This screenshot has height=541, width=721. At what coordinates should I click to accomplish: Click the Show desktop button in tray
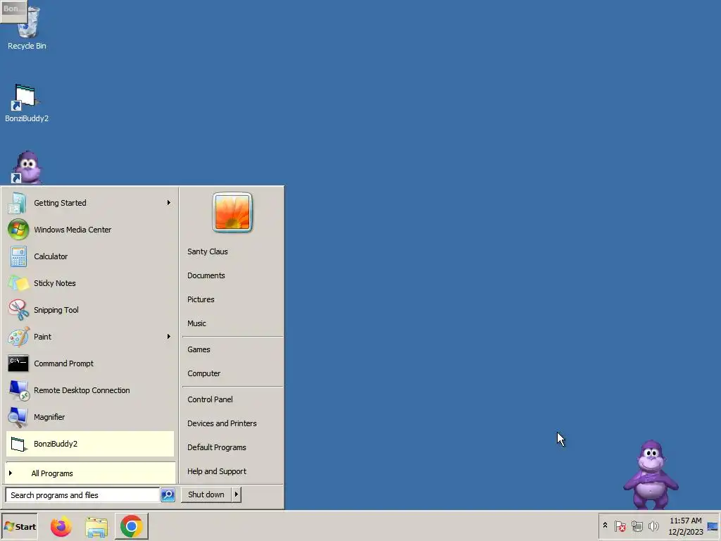coord(713,526)
